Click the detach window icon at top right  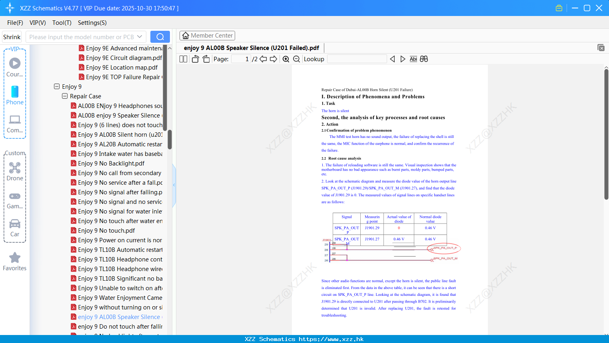coord(601,48)
